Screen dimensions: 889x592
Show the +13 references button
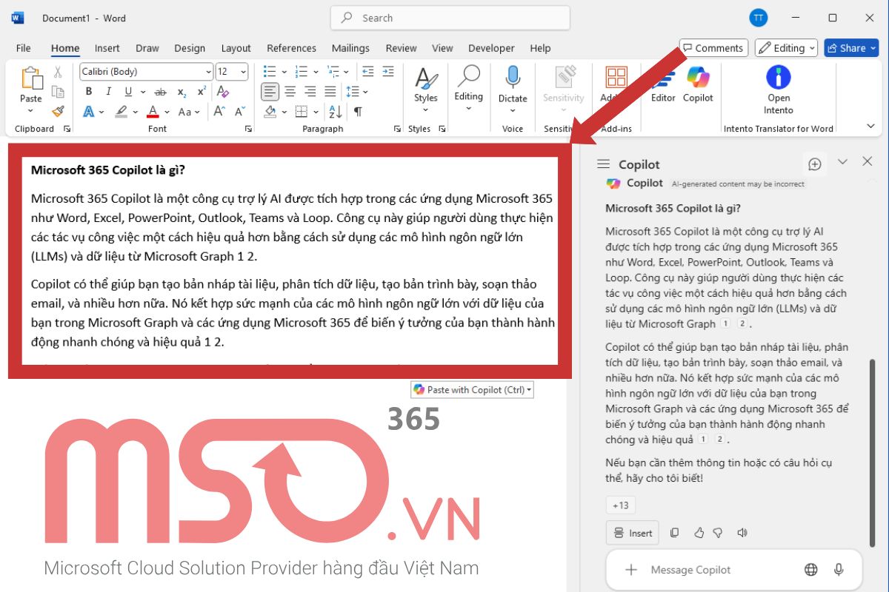pos(621,505)
